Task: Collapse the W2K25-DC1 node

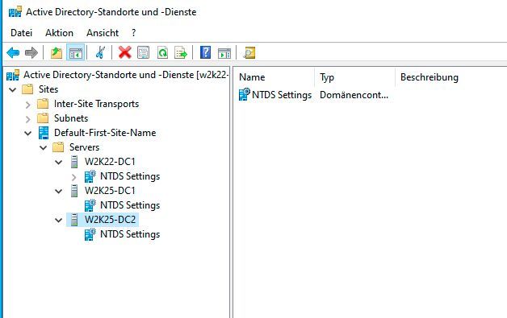Action: pos(59,192)
